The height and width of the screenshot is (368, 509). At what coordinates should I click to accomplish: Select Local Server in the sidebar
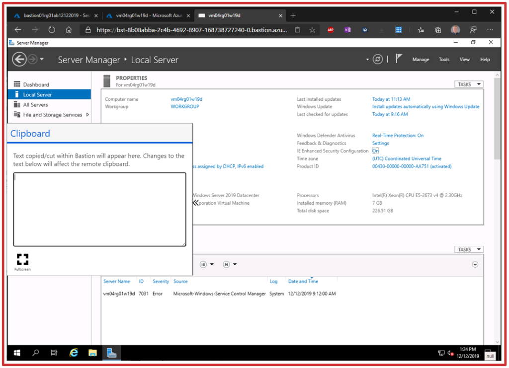(49, 95)
